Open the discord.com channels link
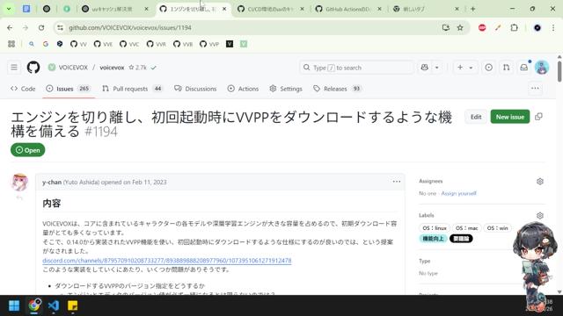Image resolution: width=563 pixels, height=316 pixels. click(167, 261)
